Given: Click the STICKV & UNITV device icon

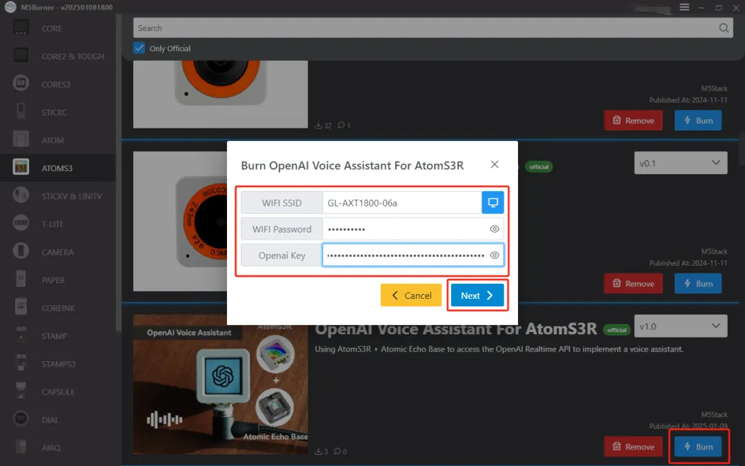Looking at the screenshot, I should [21, 195].
